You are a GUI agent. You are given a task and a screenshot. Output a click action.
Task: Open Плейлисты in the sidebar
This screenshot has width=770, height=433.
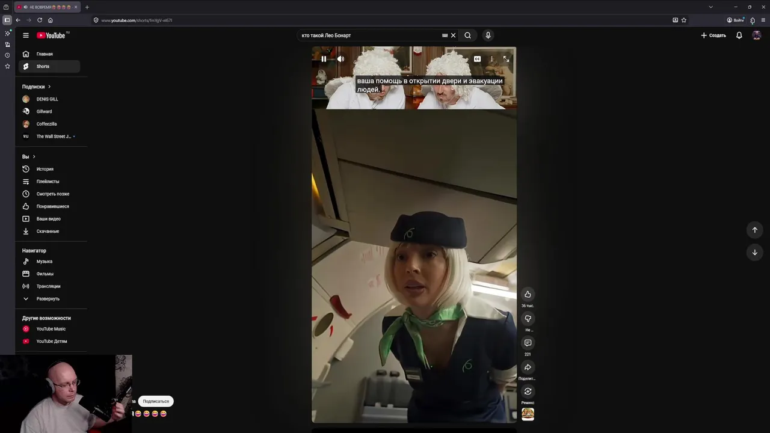pyautogui.click(x=49, y=182)
